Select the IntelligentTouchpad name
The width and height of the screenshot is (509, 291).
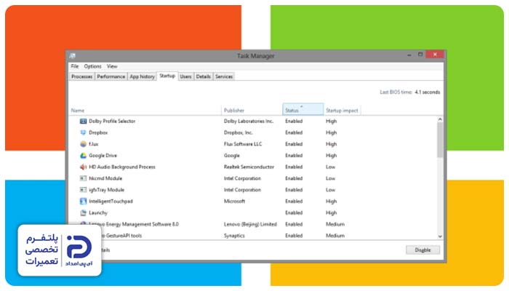[x=111, y=202]
